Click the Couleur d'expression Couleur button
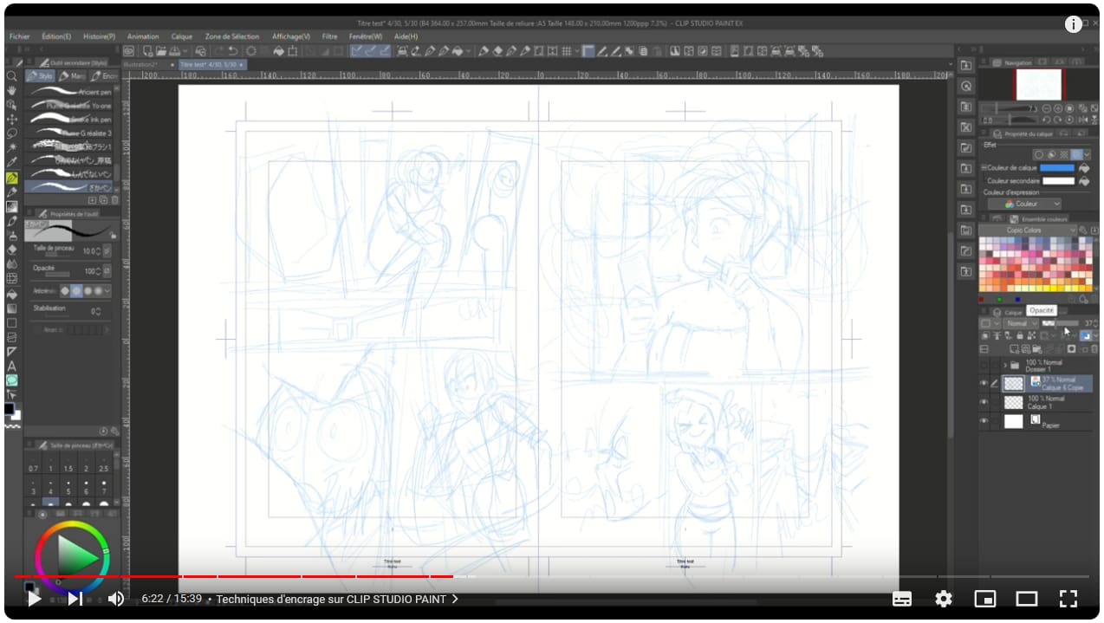Screen dimensions: 1104x623 pyautogui.click(x=1024, y=204)
